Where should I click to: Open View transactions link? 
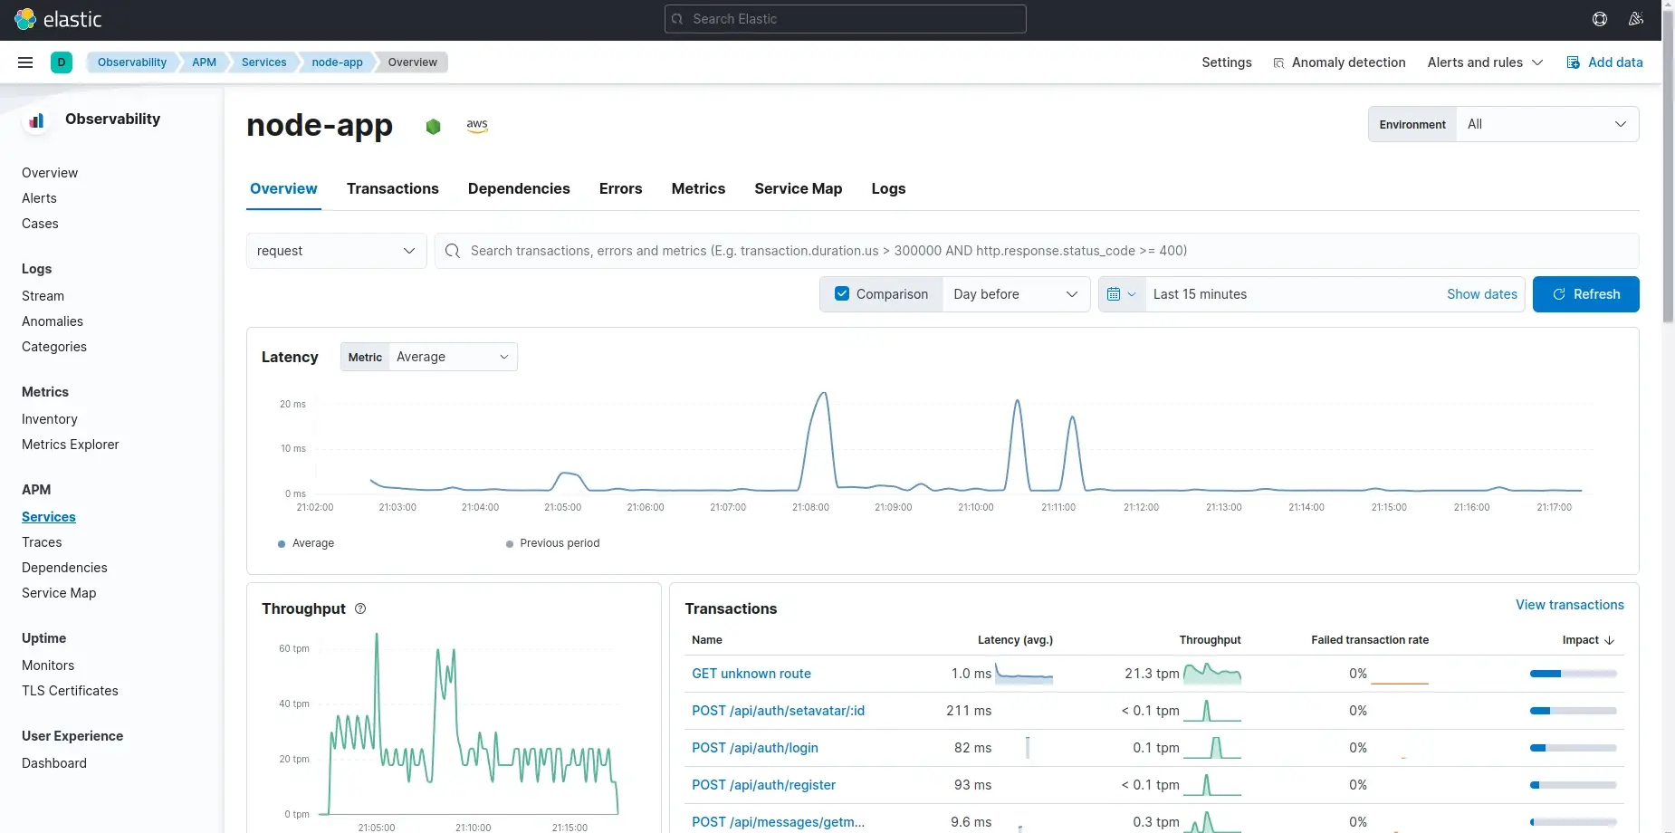[x=1569, y=604]
